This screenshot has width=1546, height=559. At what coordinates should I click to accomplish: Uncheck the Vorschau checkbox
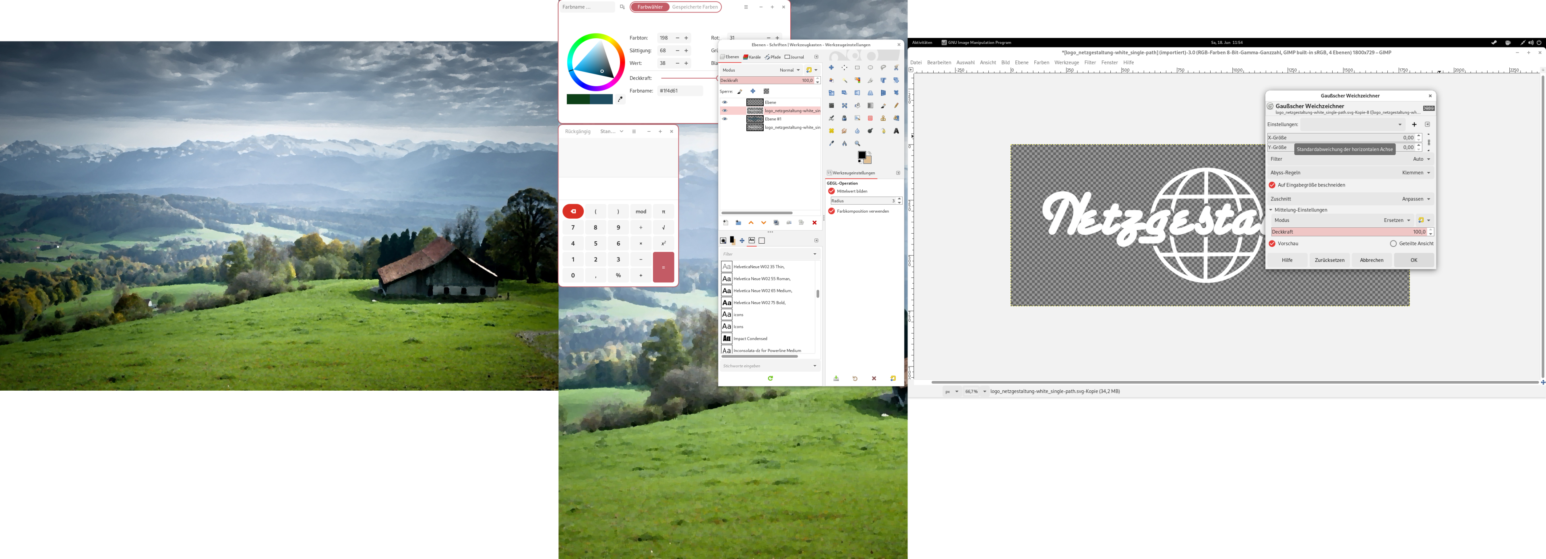(1272, 244)
